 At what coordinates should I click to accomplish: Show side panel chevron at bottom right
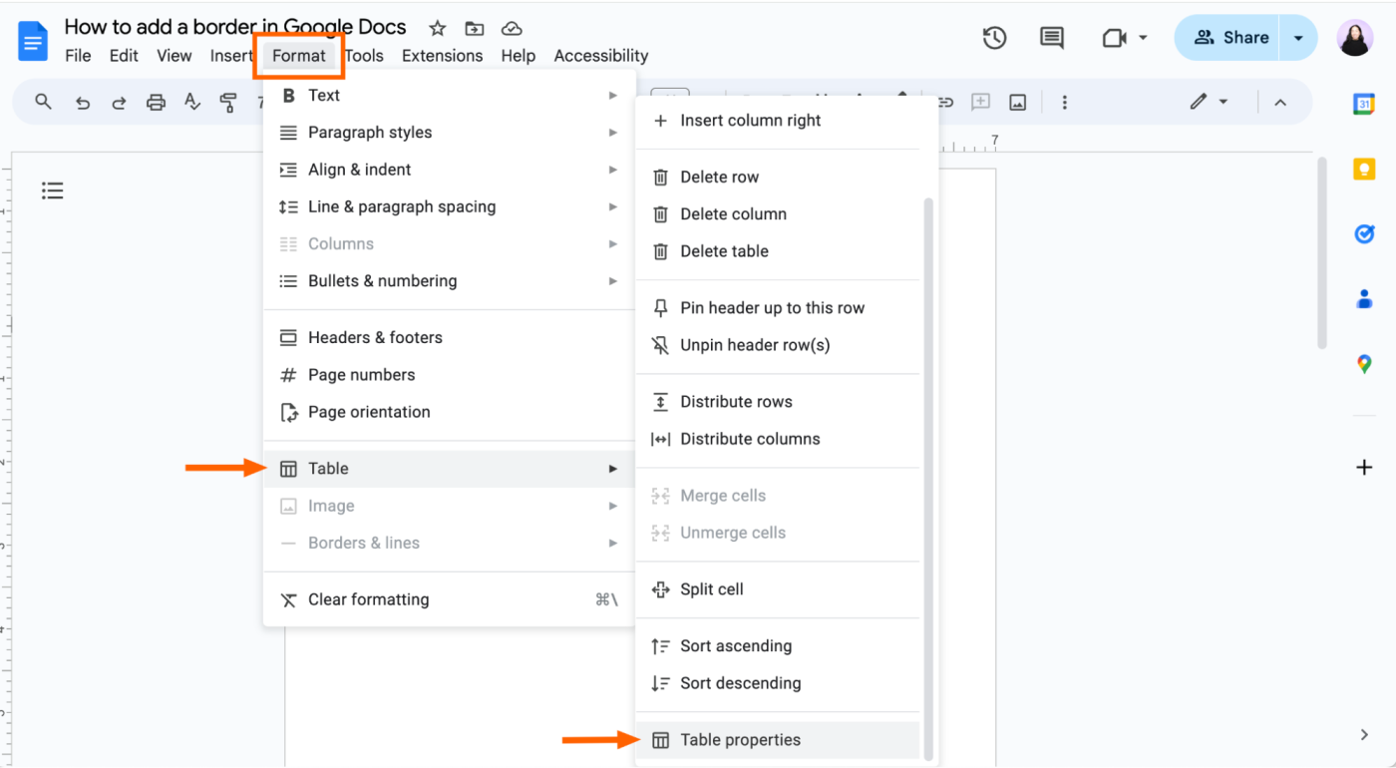(x=1364, y=735)
